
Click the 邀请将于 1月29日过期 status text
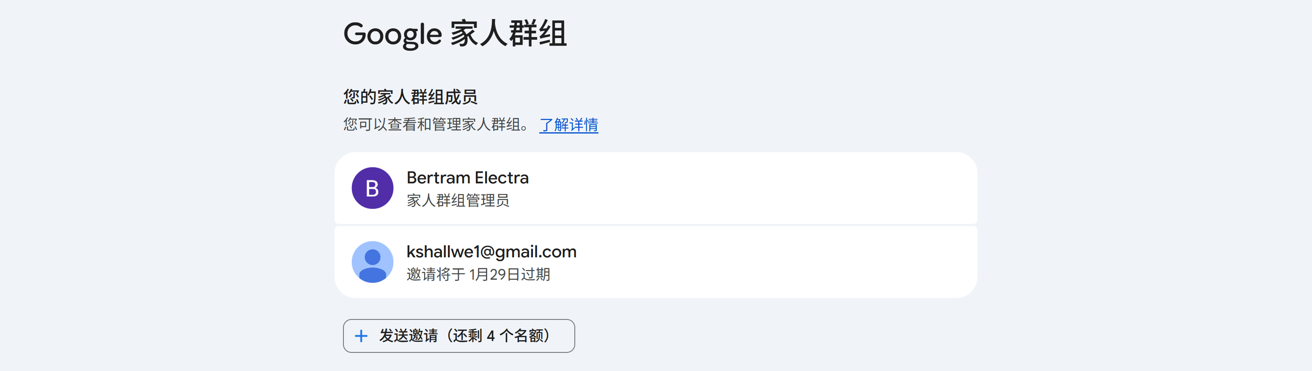478,274
